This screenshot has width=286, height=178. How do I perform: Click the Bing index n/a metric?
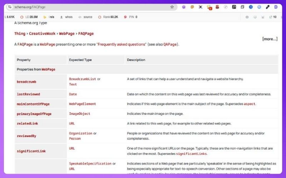tap(49, 17)
